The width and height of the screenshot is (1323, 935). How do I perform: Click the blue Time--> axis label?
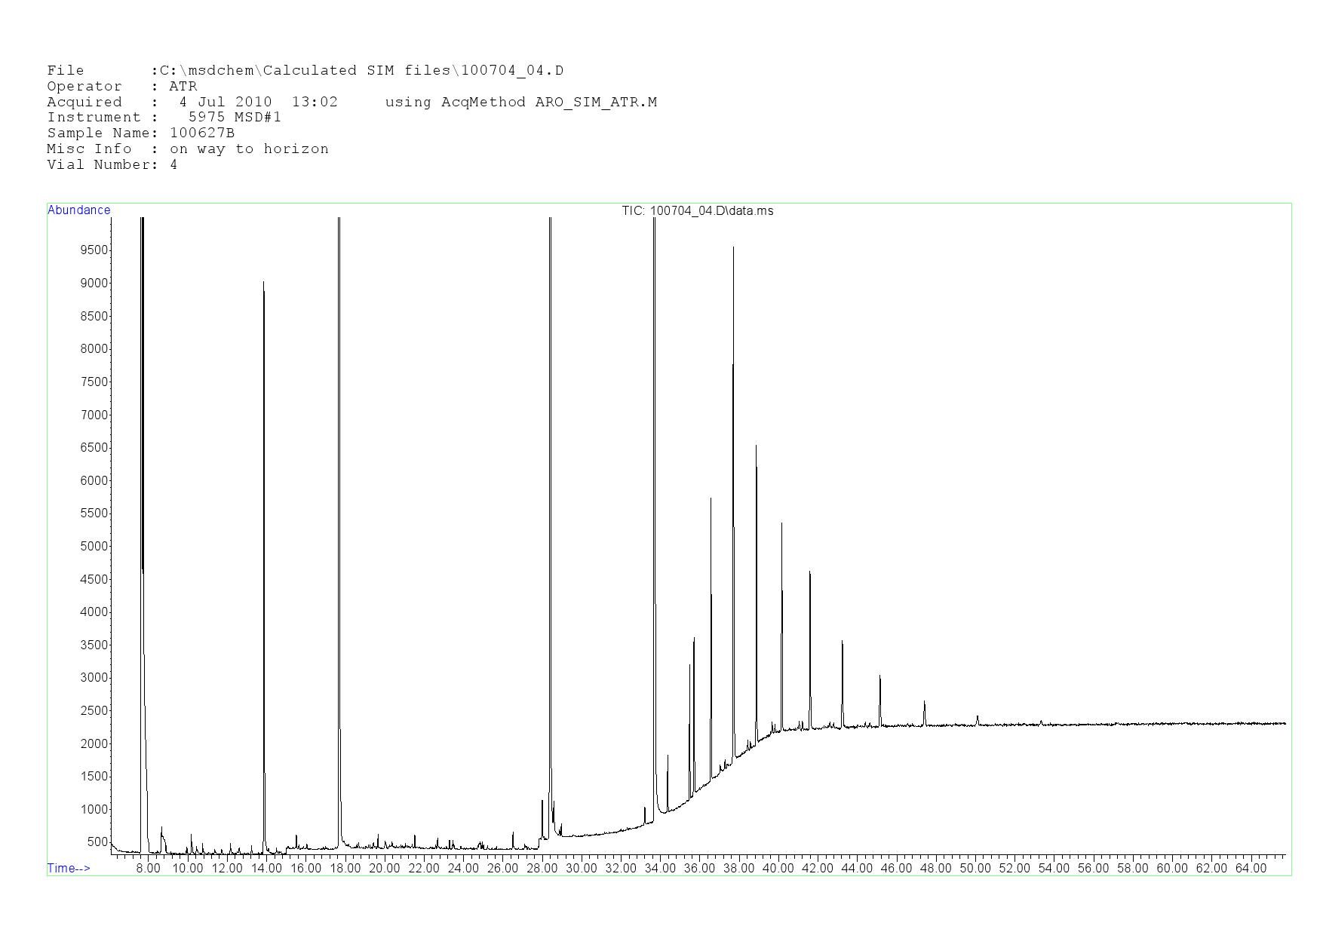69,868
